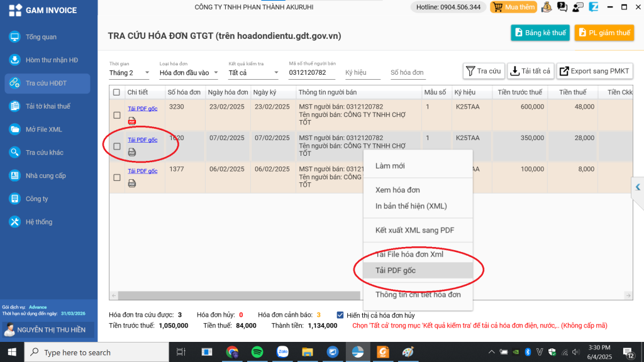The width and height of the screenshot is (644, 362).
Task: Check the box for invoice 3230
Action: [117, 116]
